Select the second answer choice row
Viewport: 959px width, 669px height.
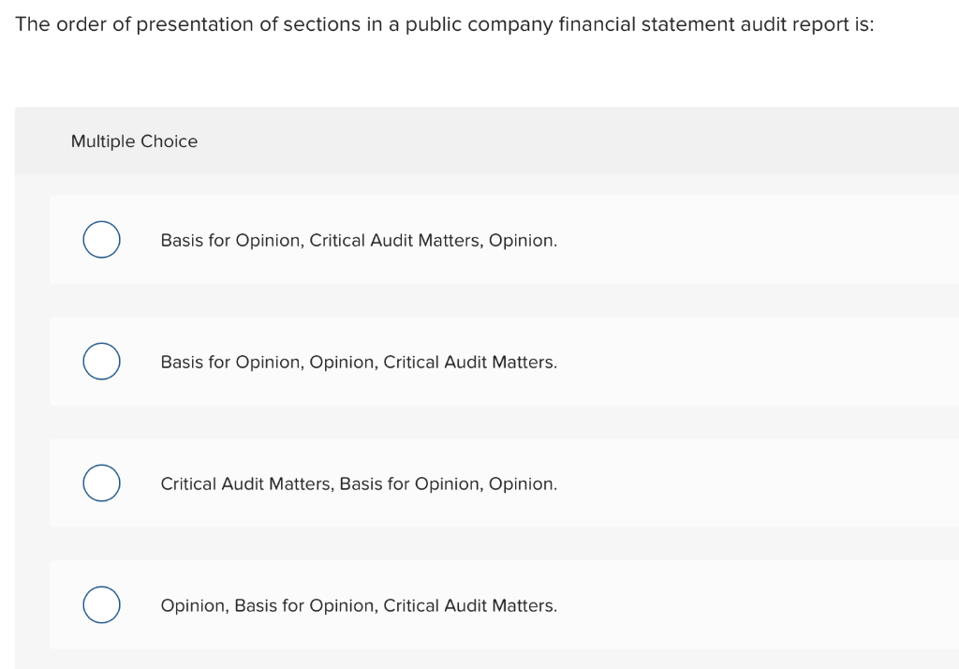coord(468,361)
